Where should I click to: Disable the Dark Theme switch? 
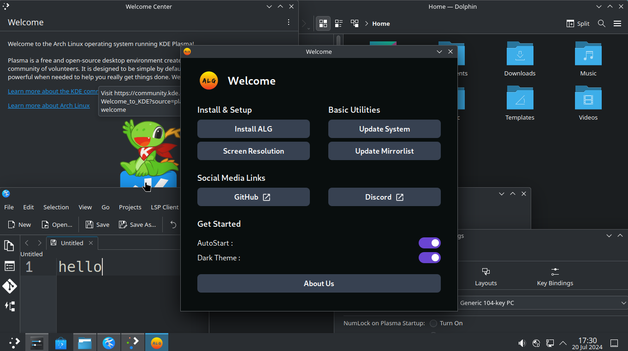coord(429,258)
